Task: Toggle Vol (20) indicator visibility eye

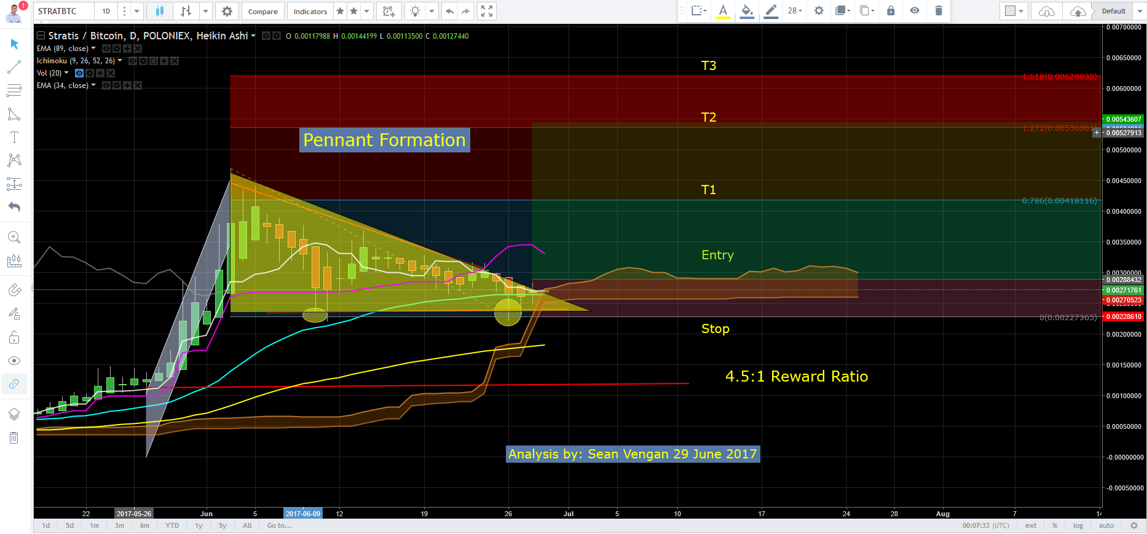Action: [79, 73]
